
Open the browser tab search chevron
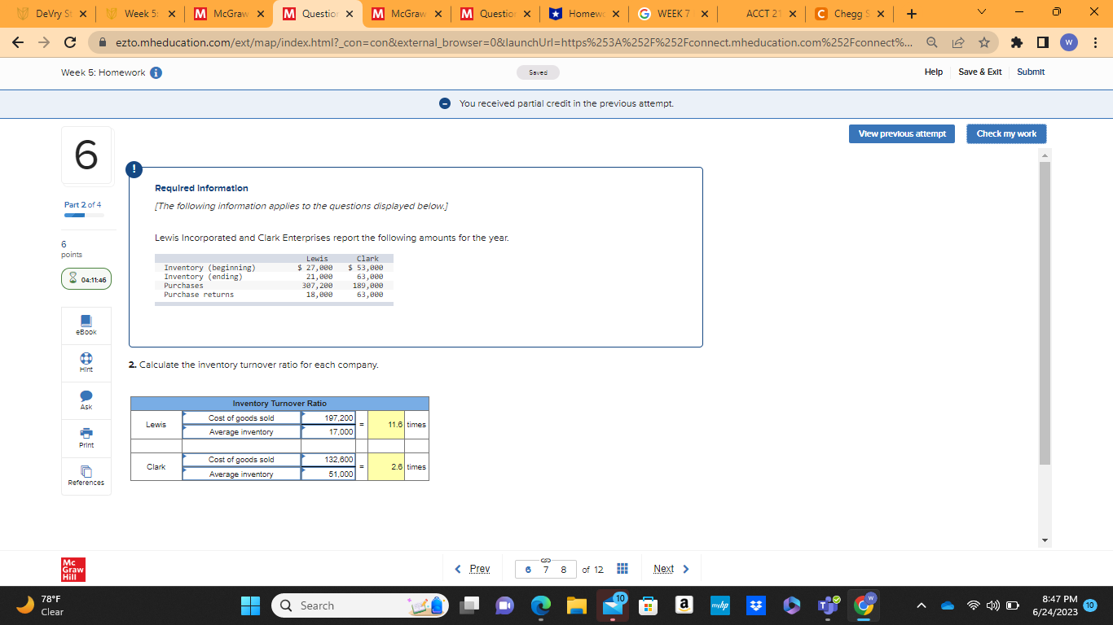coord(981,13)
